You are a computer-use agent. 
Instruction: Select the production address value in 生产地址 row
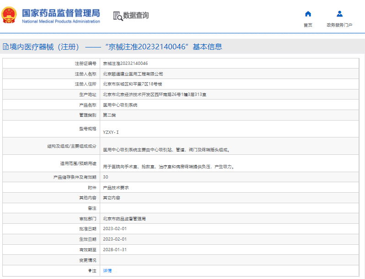(x=155, y=95)
